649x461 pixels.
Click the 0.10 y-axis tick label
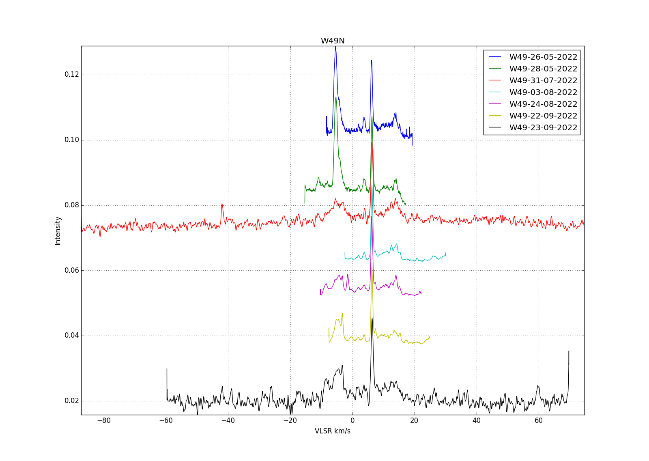pos(72,140)
